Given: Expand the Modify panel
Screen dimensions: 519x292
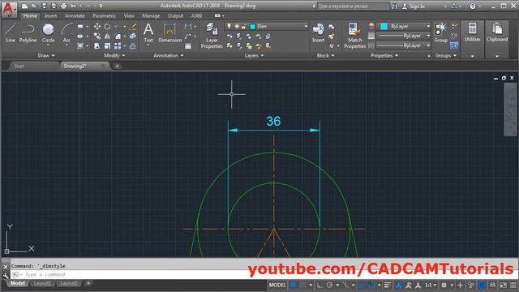Looking at the screenshot, I should [x=114, y=55].
